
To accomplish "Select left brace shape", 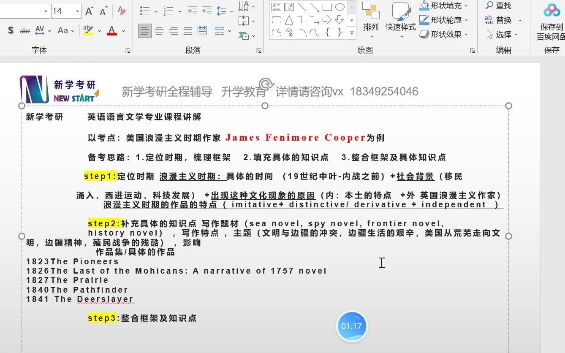I will point(327,32).
